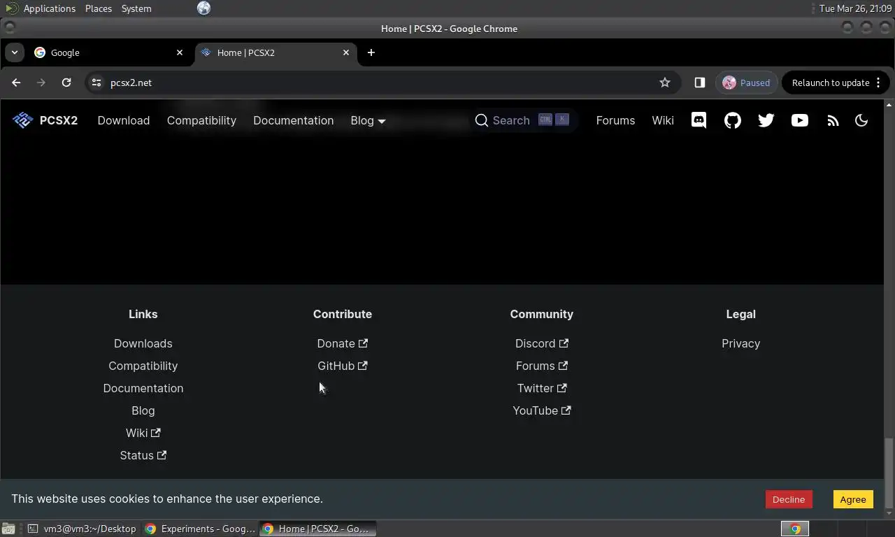The image size is (895, 537).
Task: View site information icon in address bar
Action: click(97, 83)
